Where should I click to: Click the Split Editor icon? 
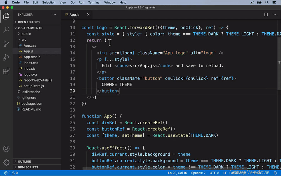(x=266, y=14)
